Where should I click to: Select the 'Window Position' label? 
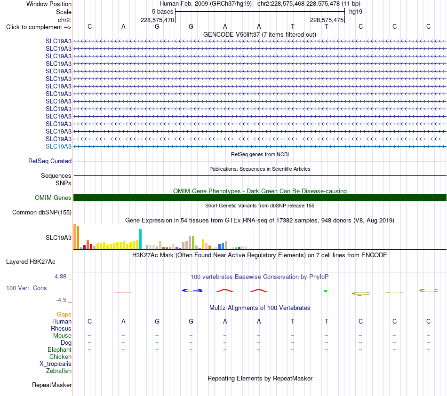coord(49,4)
